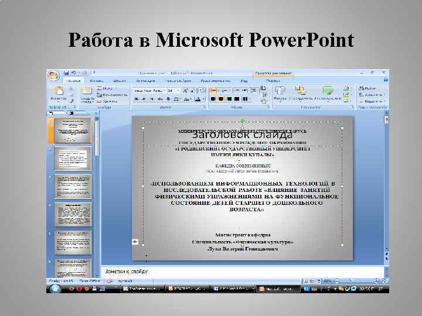
Task: Switch to View (Вид) ribbon tab
Action: [x=244, y=81]
